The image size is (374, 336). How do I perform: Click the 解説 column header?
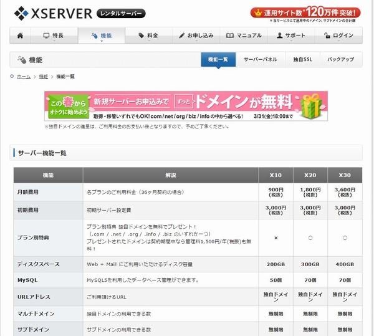[x=171, y=175]
